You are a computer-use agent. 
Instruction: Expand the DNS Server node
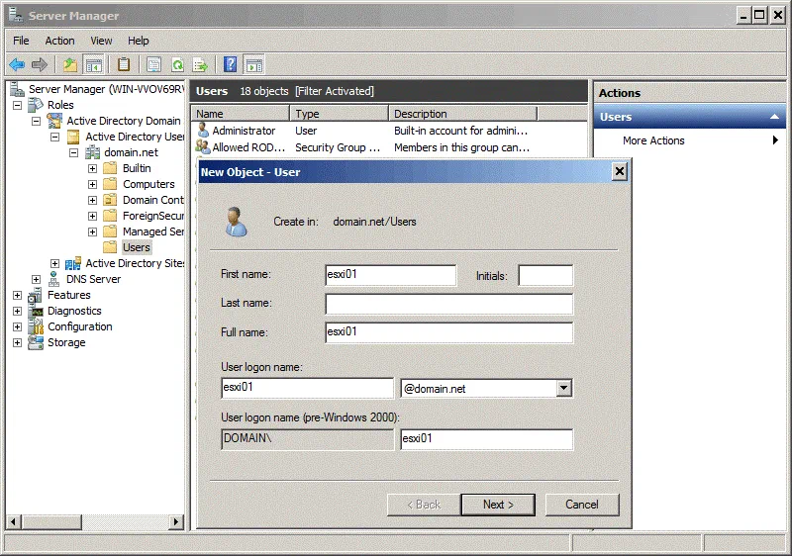(37, 279)
